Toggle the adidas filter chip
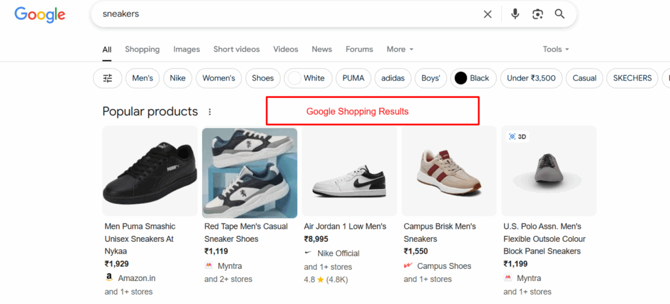 393,78
